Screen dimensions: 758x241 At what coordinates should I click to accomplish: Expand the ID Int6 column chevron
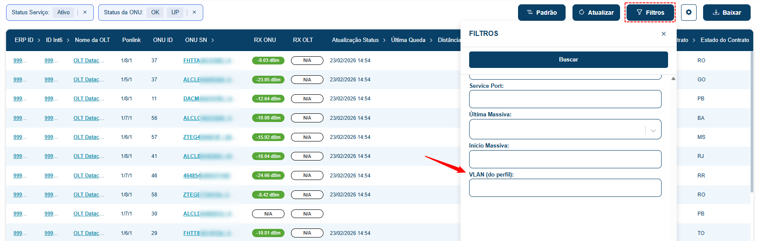click(x=68, y=40)
